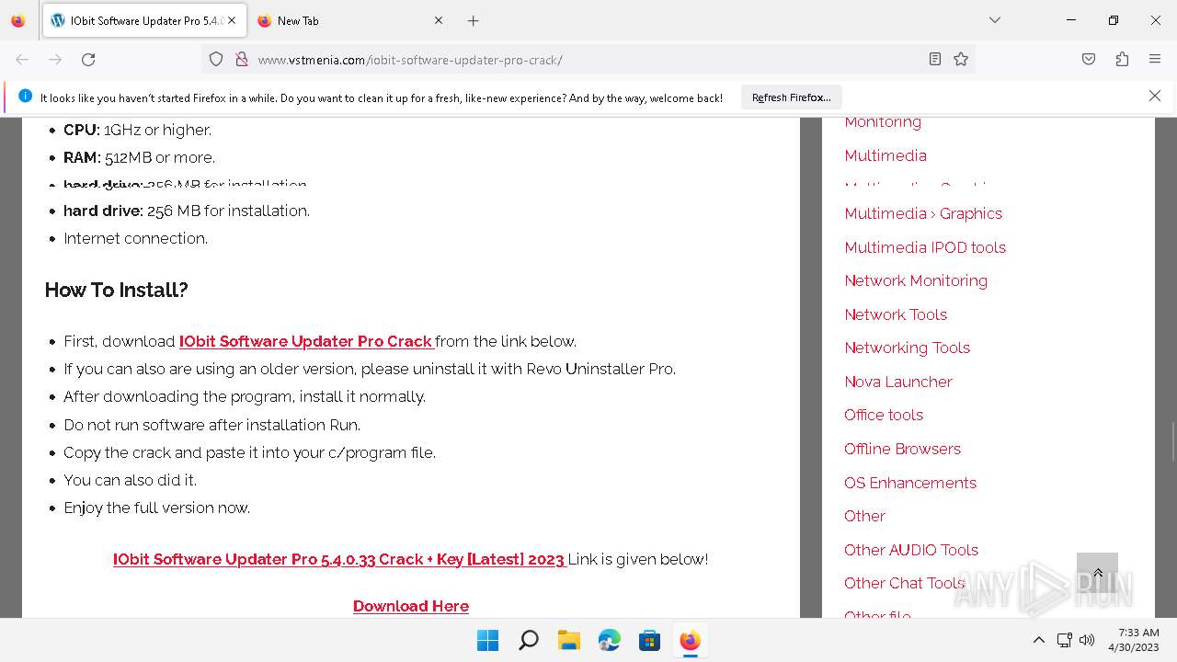Open the Multimedia category
This screenshot has width=1177, height=662.
[886, 155]
